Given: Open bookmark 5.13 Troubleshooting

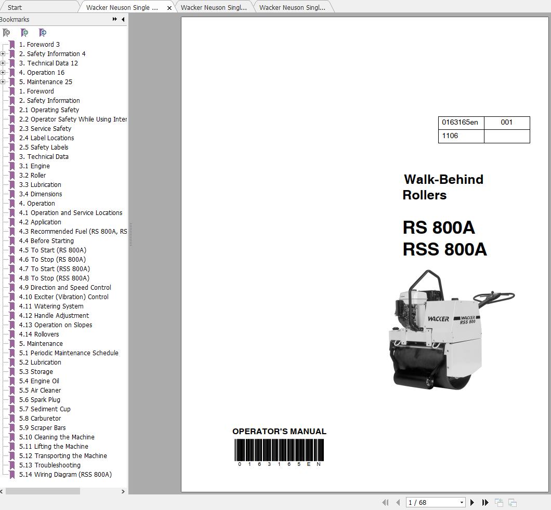Looking at the screenshot, I should (49, 465).
